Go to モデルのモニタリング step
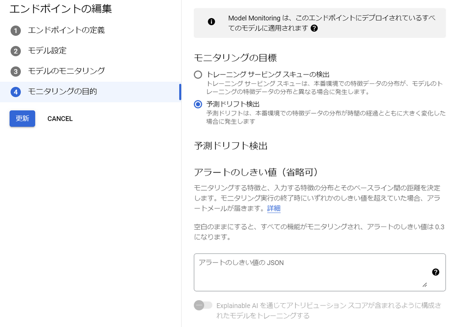Image resolution: width=454 pixels, height=327 pixels. 66,71
